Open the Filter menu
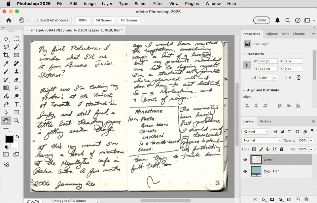This screenshot has width=317, height=203. pos(158,4)
